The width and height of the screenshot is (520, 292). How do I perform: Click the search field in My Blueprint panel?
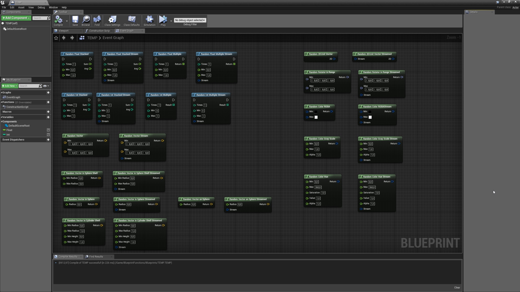pos(30,86)
